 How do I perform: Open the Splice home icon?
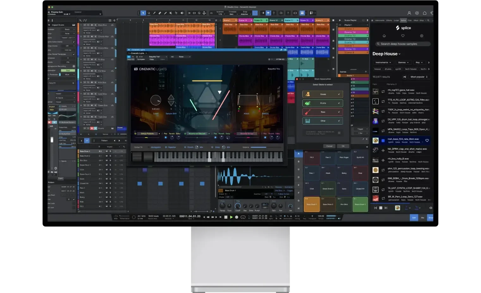(384, 36)
